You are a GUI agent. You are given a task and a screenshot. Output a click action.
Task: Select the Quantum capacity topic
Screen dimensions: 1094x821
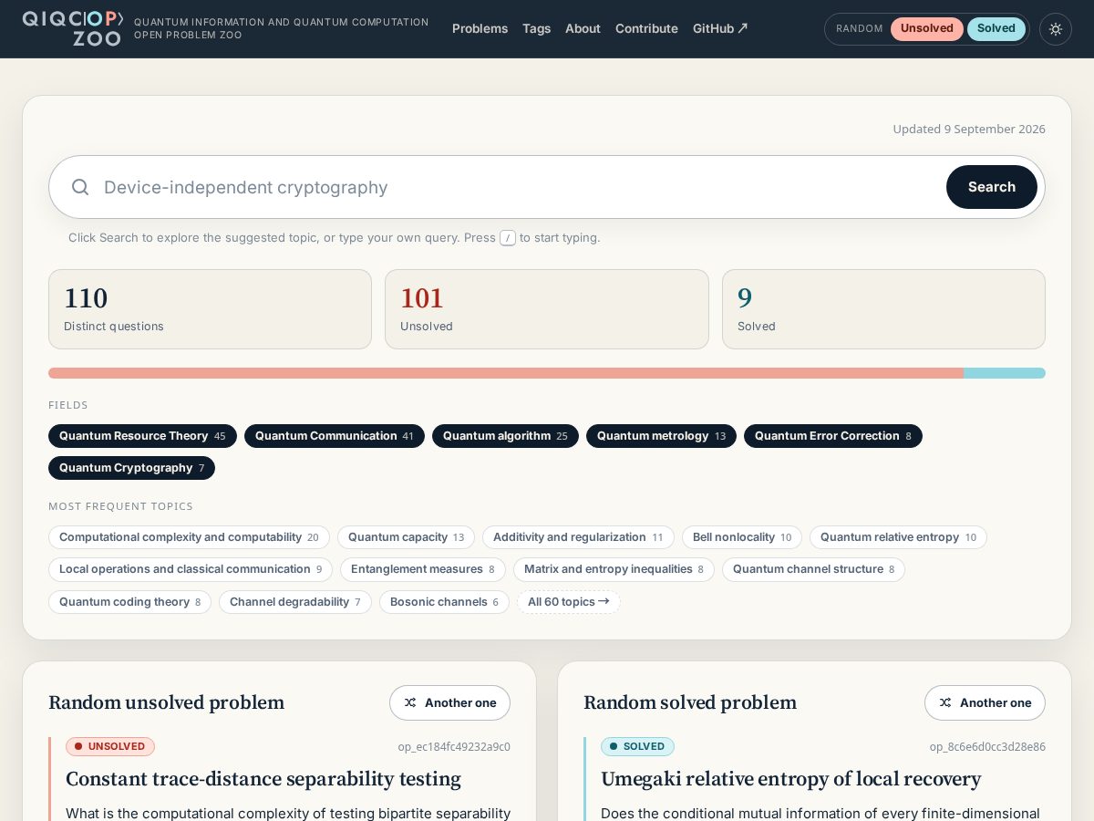click(x=406, y=537)
